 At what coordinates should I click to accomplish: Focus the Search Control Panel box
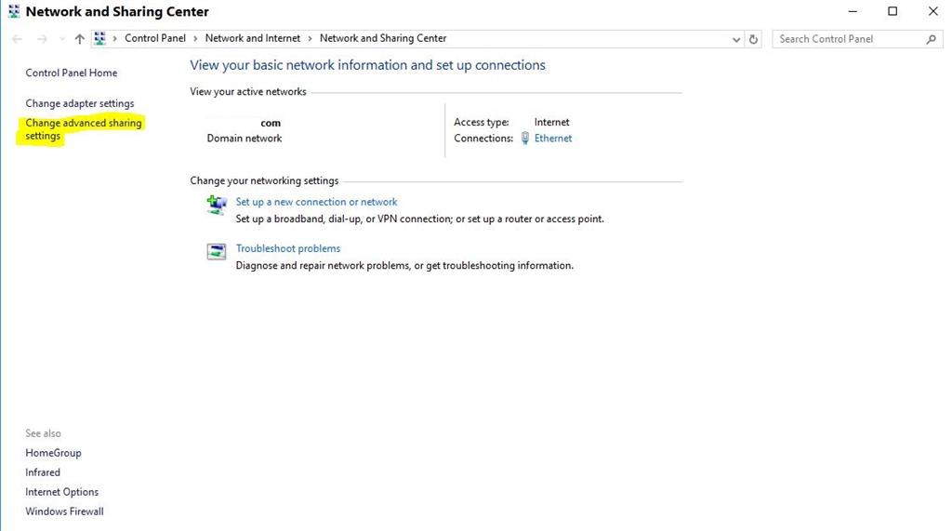tap(848, 39)
